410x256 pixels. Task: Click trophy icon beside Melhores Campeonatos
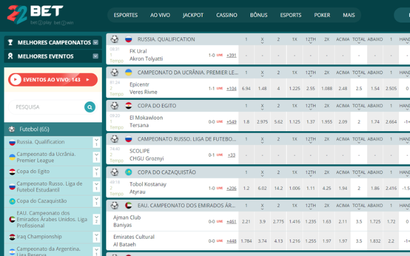pos(10,42)
